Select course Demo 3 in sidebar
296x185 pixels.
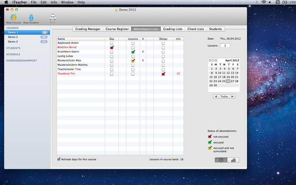pyautogui.click(x=27, y=41)
